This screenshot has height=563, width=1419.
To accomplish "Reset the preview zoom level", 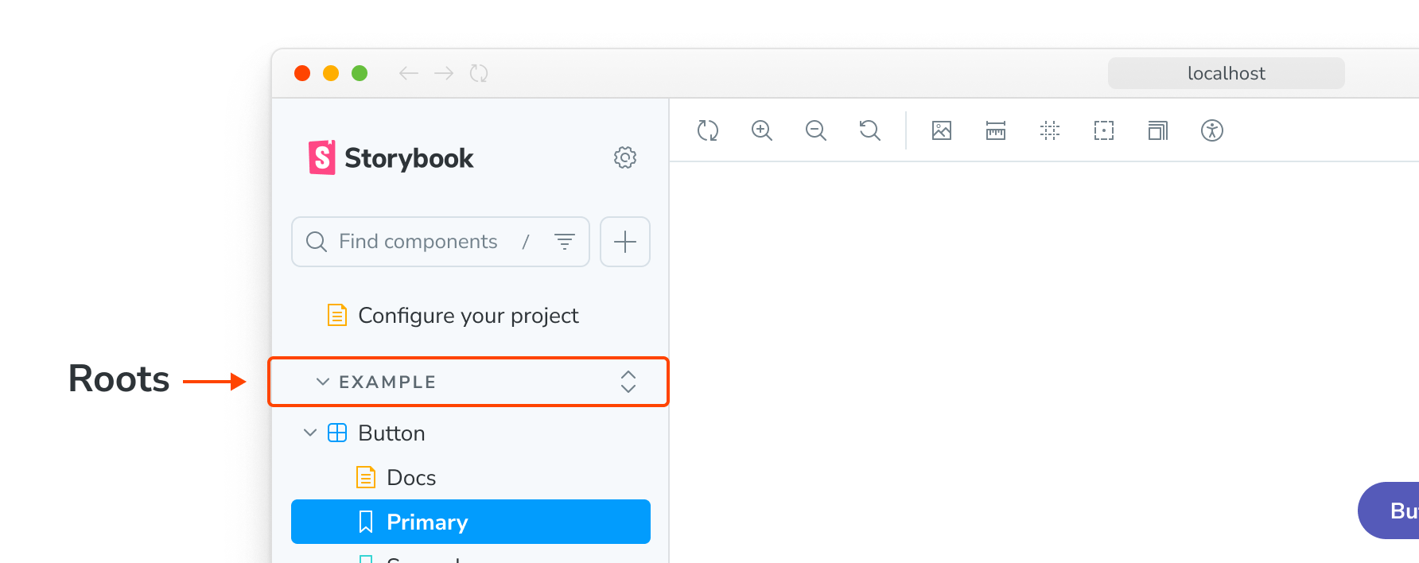I will (x=870, y=130).
